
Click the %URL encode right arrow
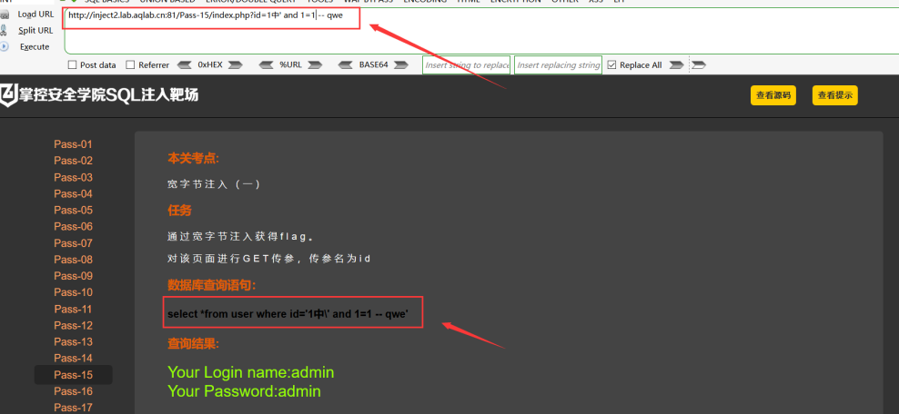[x=314, y=65]
